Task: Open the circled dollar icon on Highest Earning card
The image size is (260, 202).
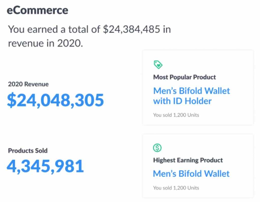Action: 157,148
